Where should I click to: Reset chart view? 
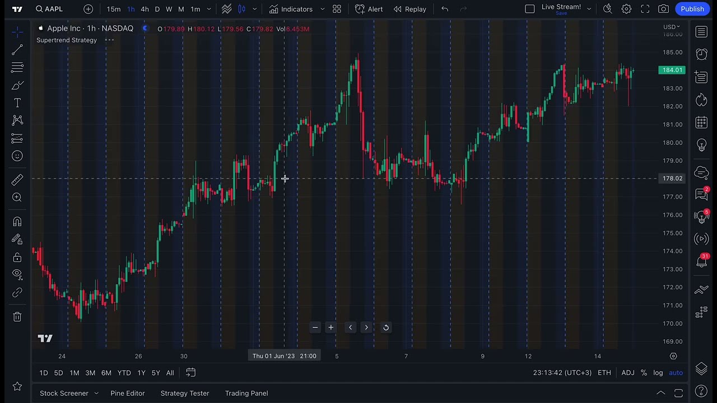[x=386, y=327]
